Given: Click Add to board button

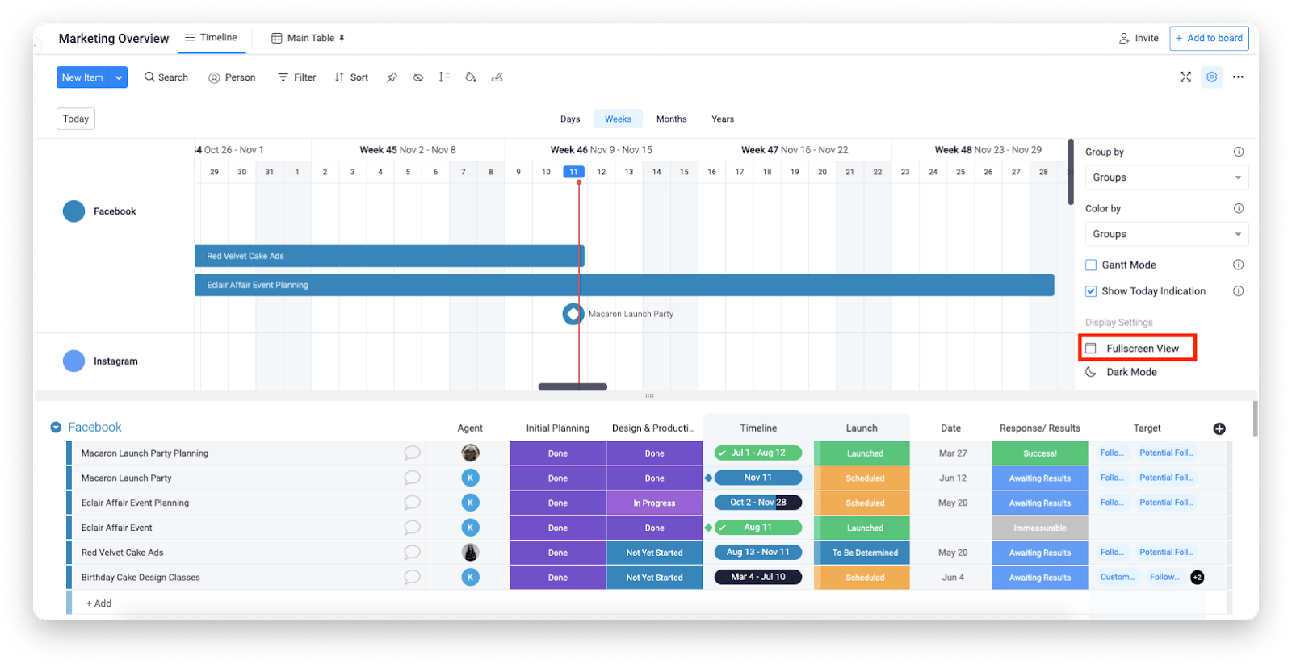Looking at the screenshot, I should [1209, 38].
